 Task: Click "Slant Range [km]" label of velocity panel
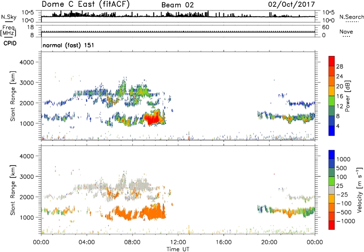point(13,190)
